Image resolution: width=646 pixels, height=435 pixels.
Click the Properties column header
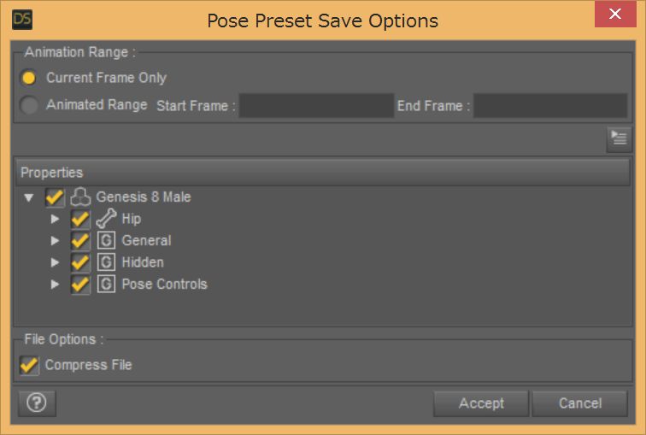(323, 172)
